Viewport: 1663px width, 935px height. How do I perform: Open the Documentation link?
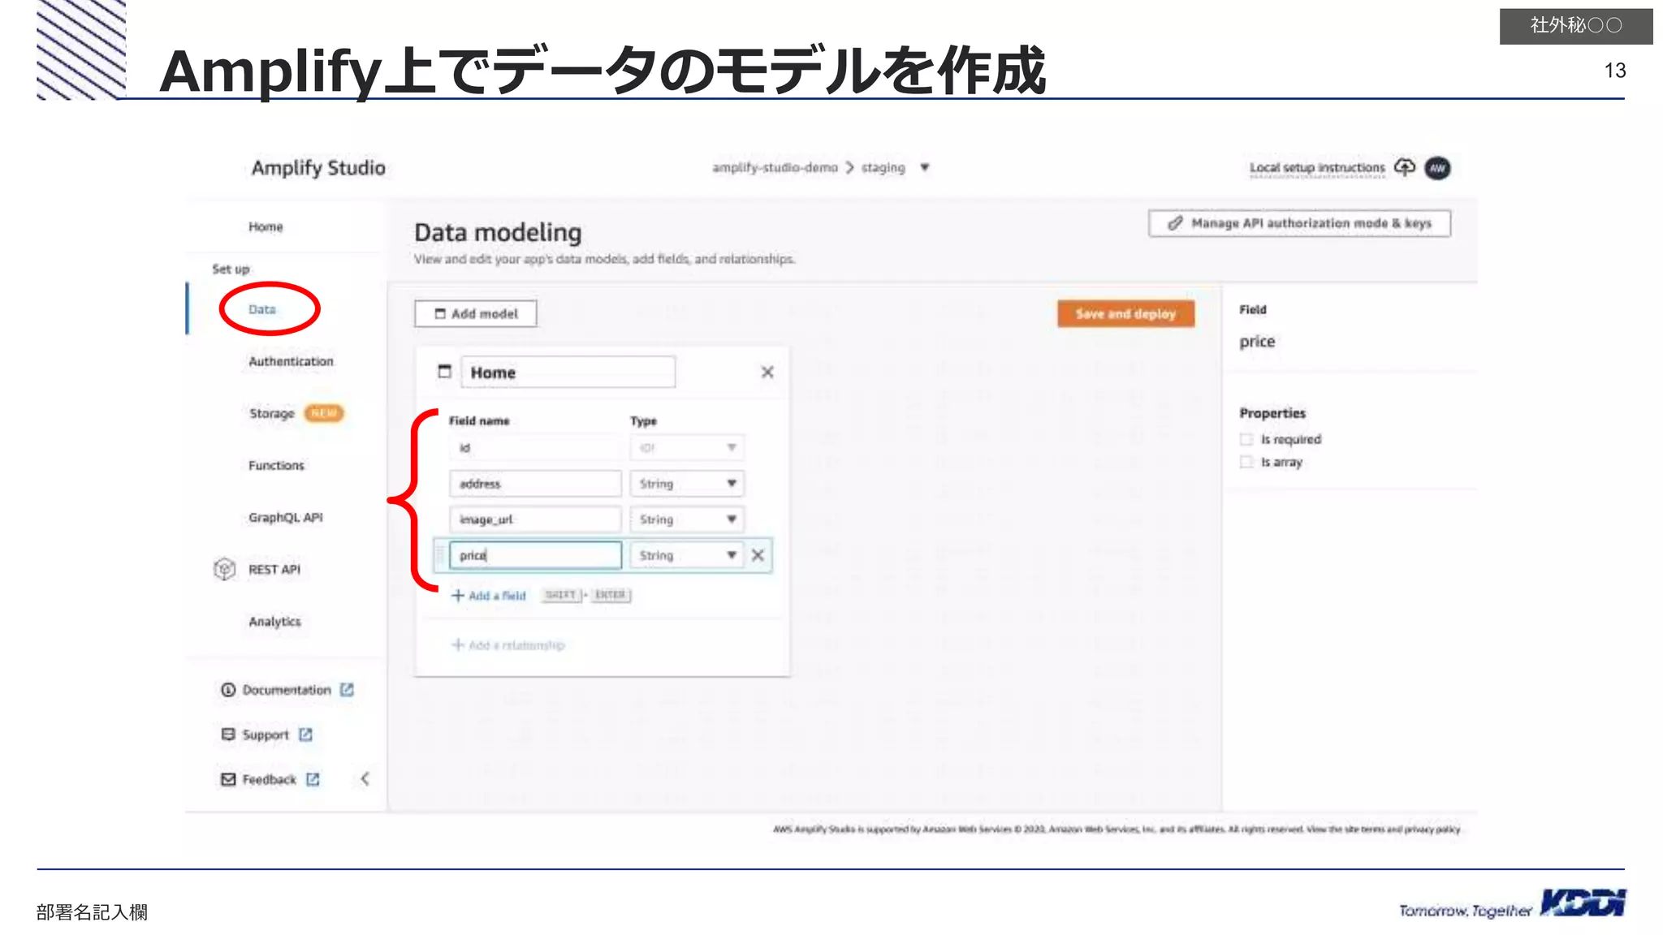click(287, 690)
